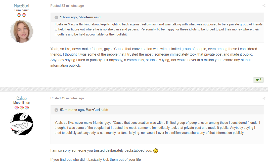Collapse the MarzGurl quote in Calico's post
The width and height of the screenshot is (268, 162).
56,110
